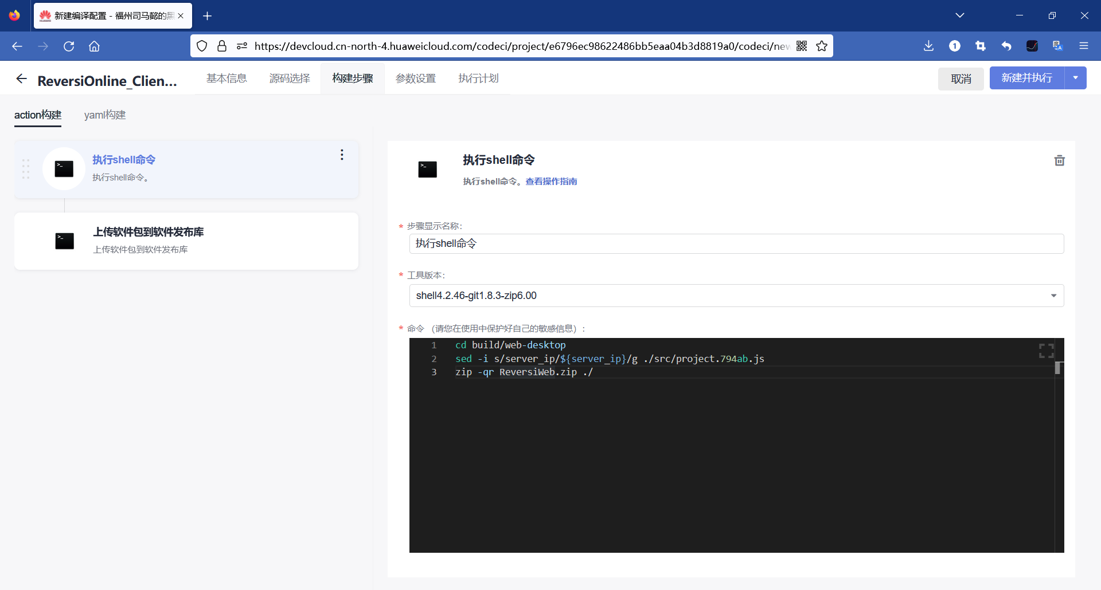Select the 构建步骤 tab
The image size is (1101, 590).
[353, 78]
